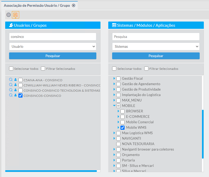
Task: Click the Usuários / Grupos header icon
Action: coord(11,25)
